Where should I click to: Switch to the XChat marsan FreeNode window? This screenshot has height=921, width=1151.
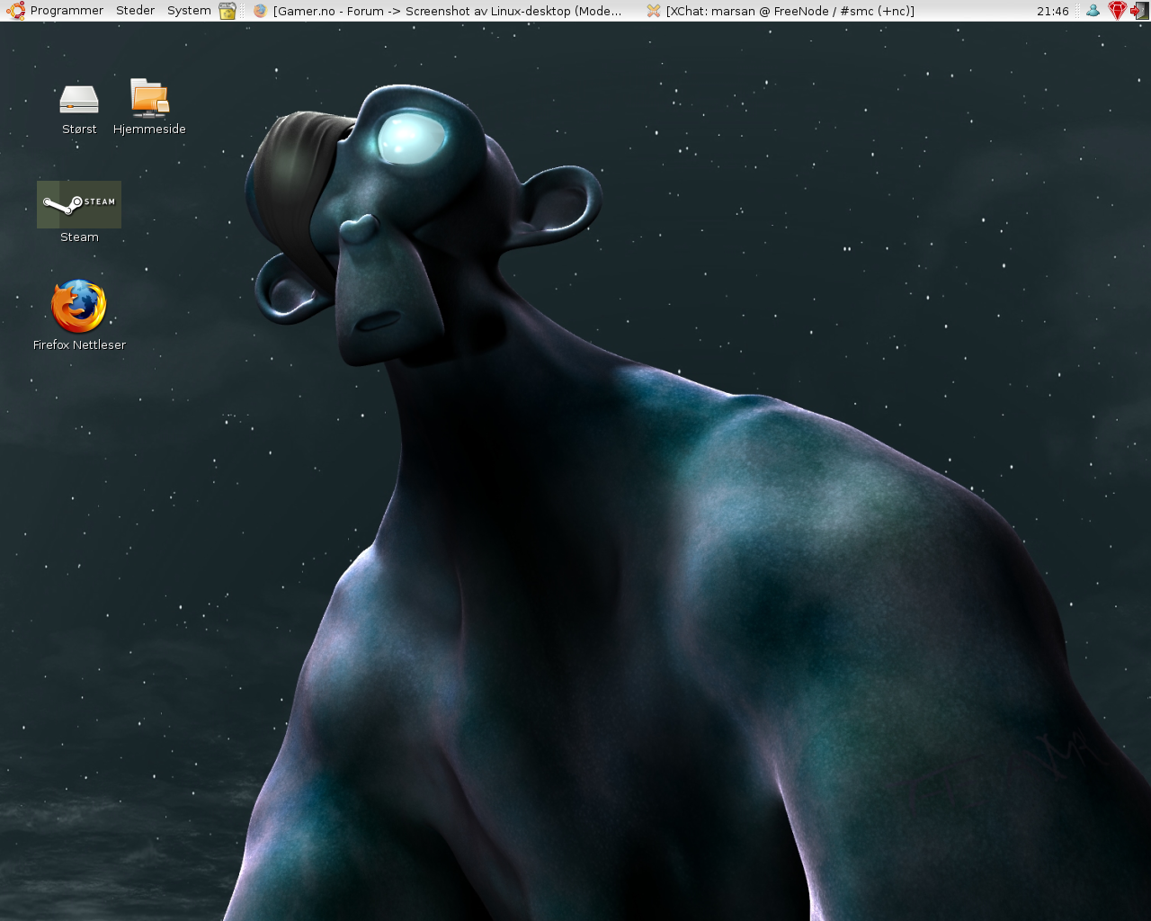(x=781, y=11)
